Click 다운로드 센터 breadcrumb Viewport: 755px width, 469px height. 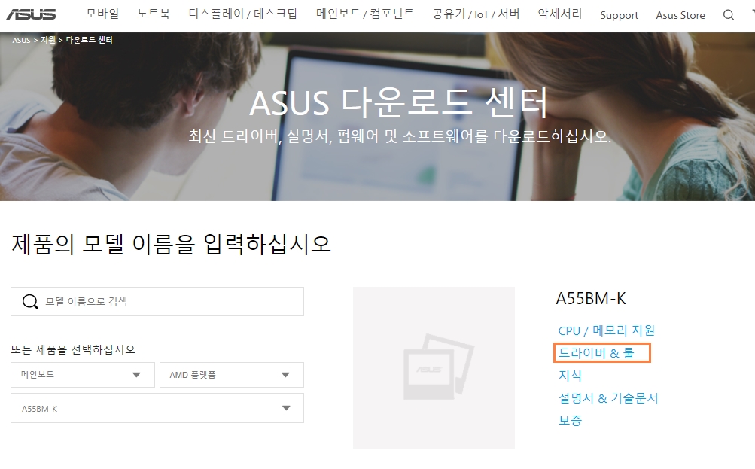click(x=89, y=40)
